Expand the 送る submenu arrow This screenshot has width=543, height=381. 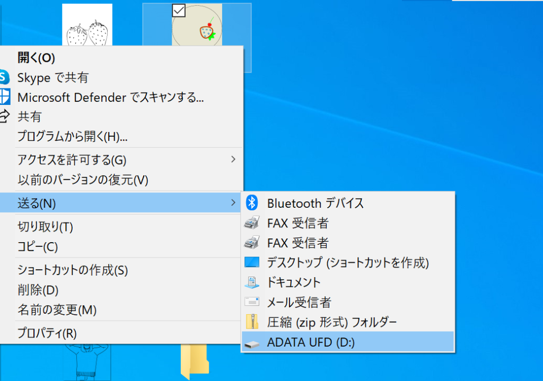[x=233, y=203]
